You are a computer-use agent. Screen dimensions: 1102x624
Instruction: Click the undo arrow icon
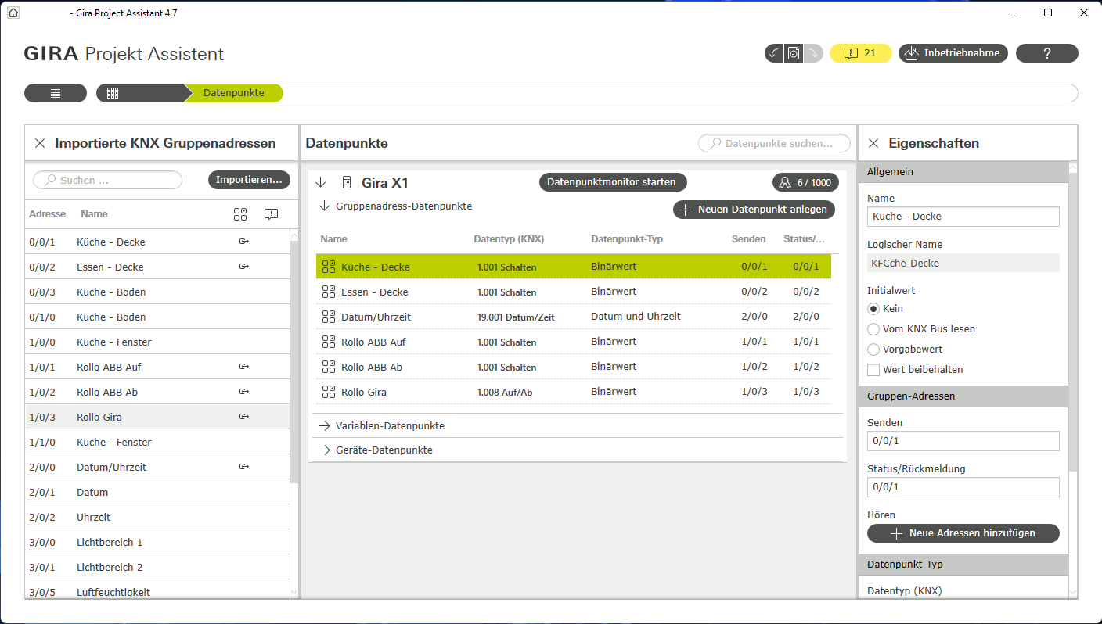pos(774,53)
